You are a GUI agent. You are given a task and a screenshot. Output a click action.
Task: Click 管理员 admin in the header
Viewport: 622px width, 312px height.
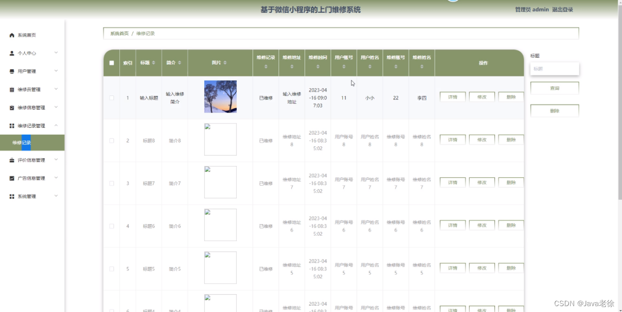pos(532,9)
